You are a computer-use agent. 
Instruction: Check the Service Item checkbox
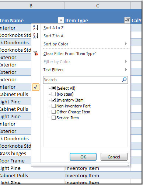point(53,118)
